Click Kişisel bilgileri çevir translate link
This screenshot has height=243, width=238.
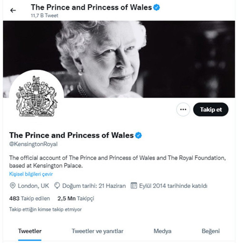pyautogui.click(x=31, y=174)
